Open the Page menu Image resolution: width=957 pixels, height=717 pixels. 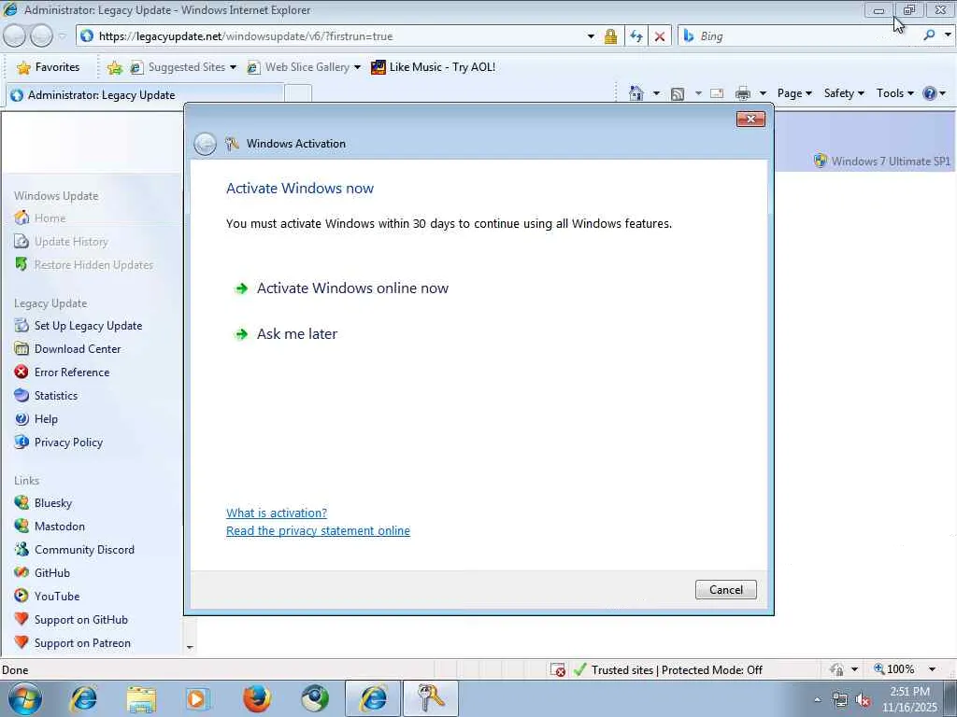794,93
